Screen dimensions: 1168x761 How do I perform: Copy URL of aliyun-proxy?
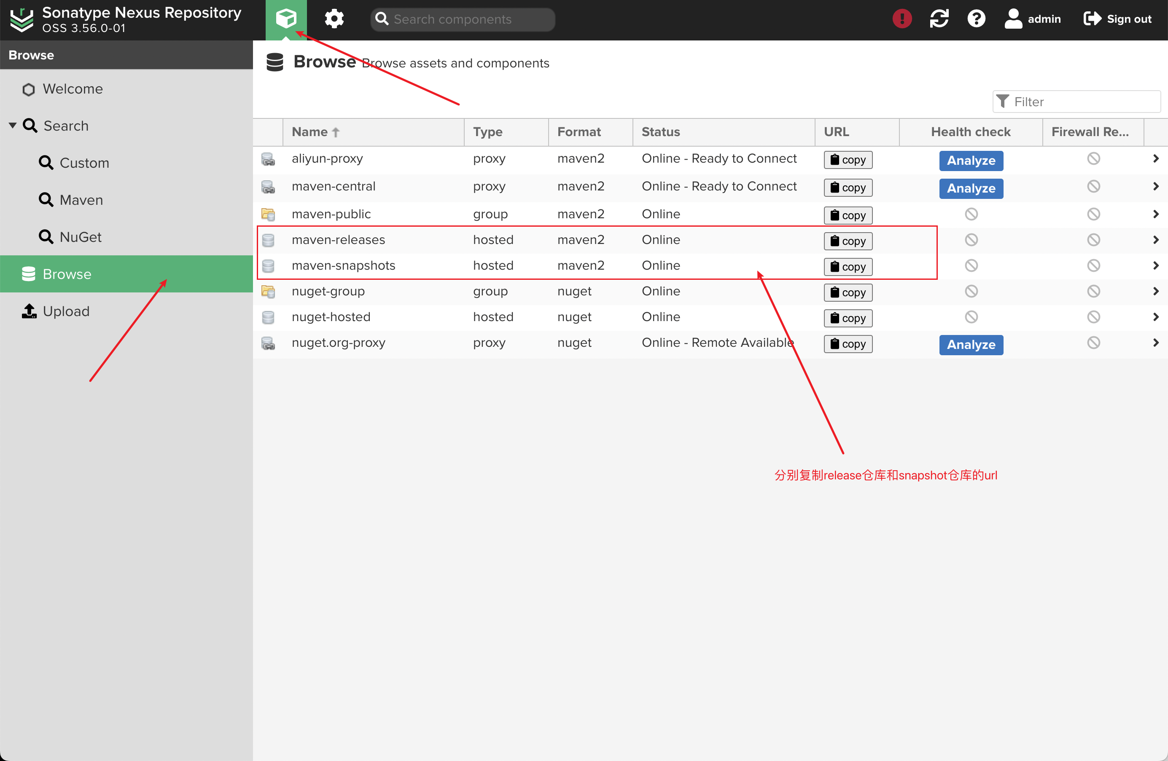[x=848, y=160]
